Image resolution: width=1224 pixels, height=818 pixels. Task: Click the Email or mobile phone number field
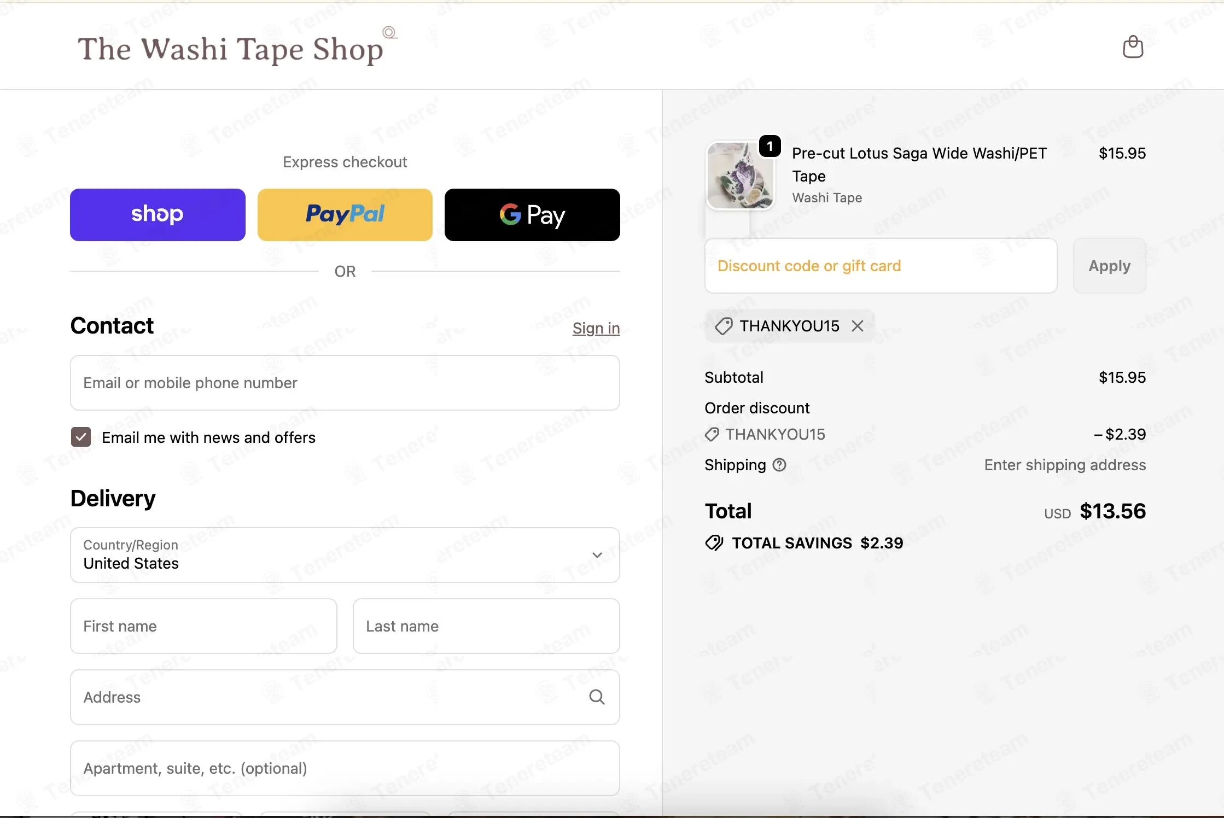click(345, 383)
